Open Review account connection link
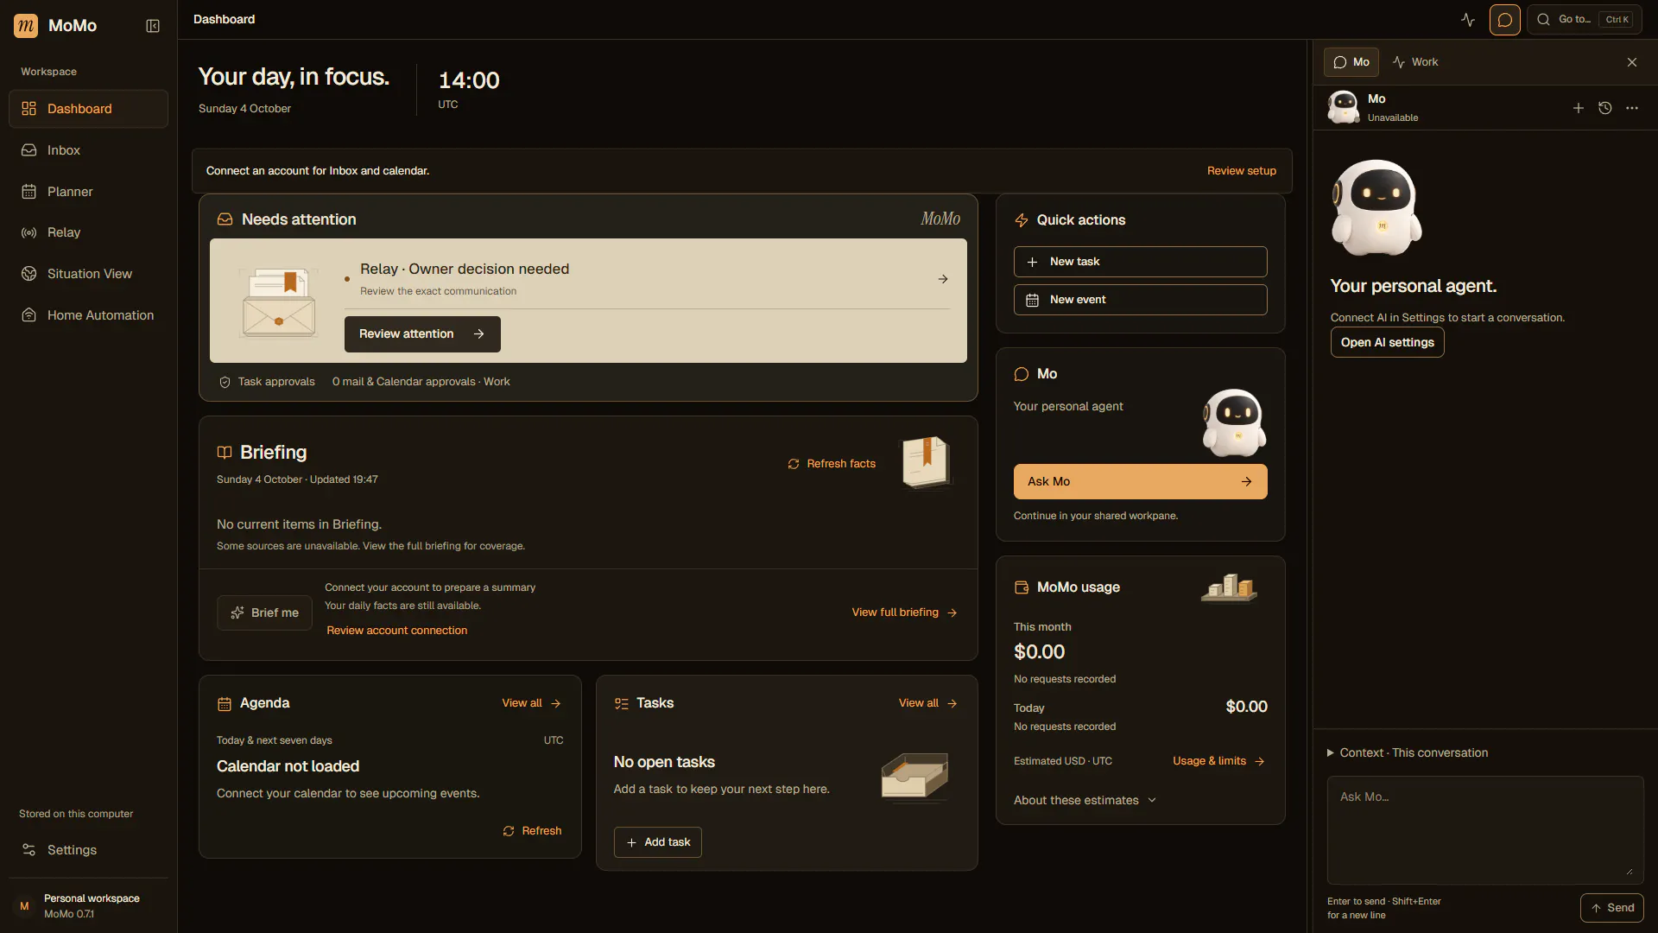This screenshot has height=933, width=1658. [396, 631]
